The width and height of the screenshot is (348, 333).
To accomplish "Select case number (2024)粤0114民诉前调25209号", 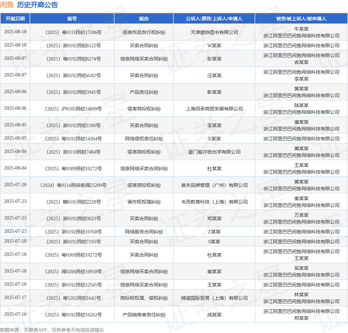I will pyautogui.click(x=73, y=186).
